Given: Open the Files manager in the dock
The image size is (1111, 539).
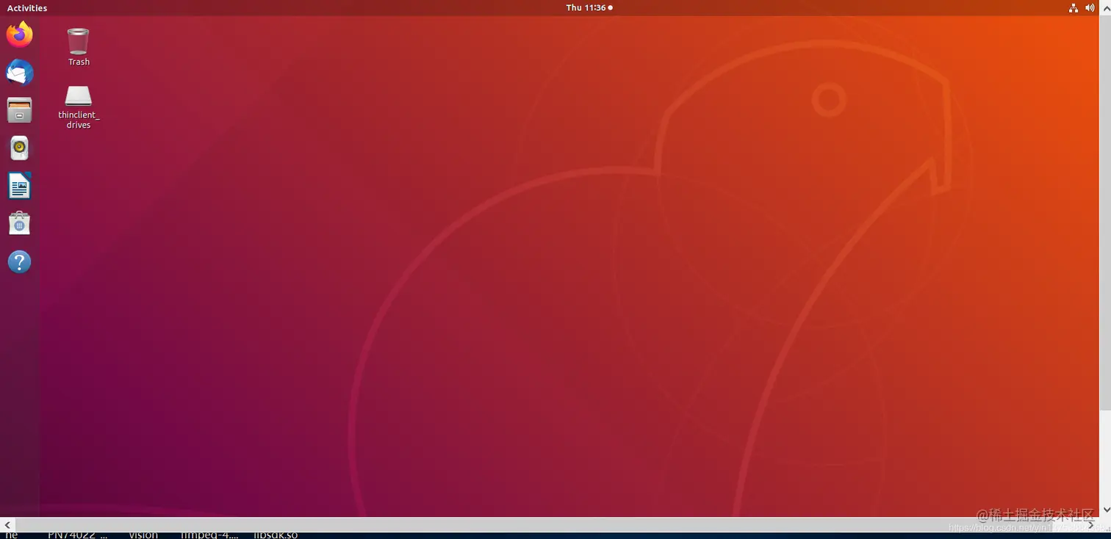Looking at the screenshot, I should click(20, 110).
